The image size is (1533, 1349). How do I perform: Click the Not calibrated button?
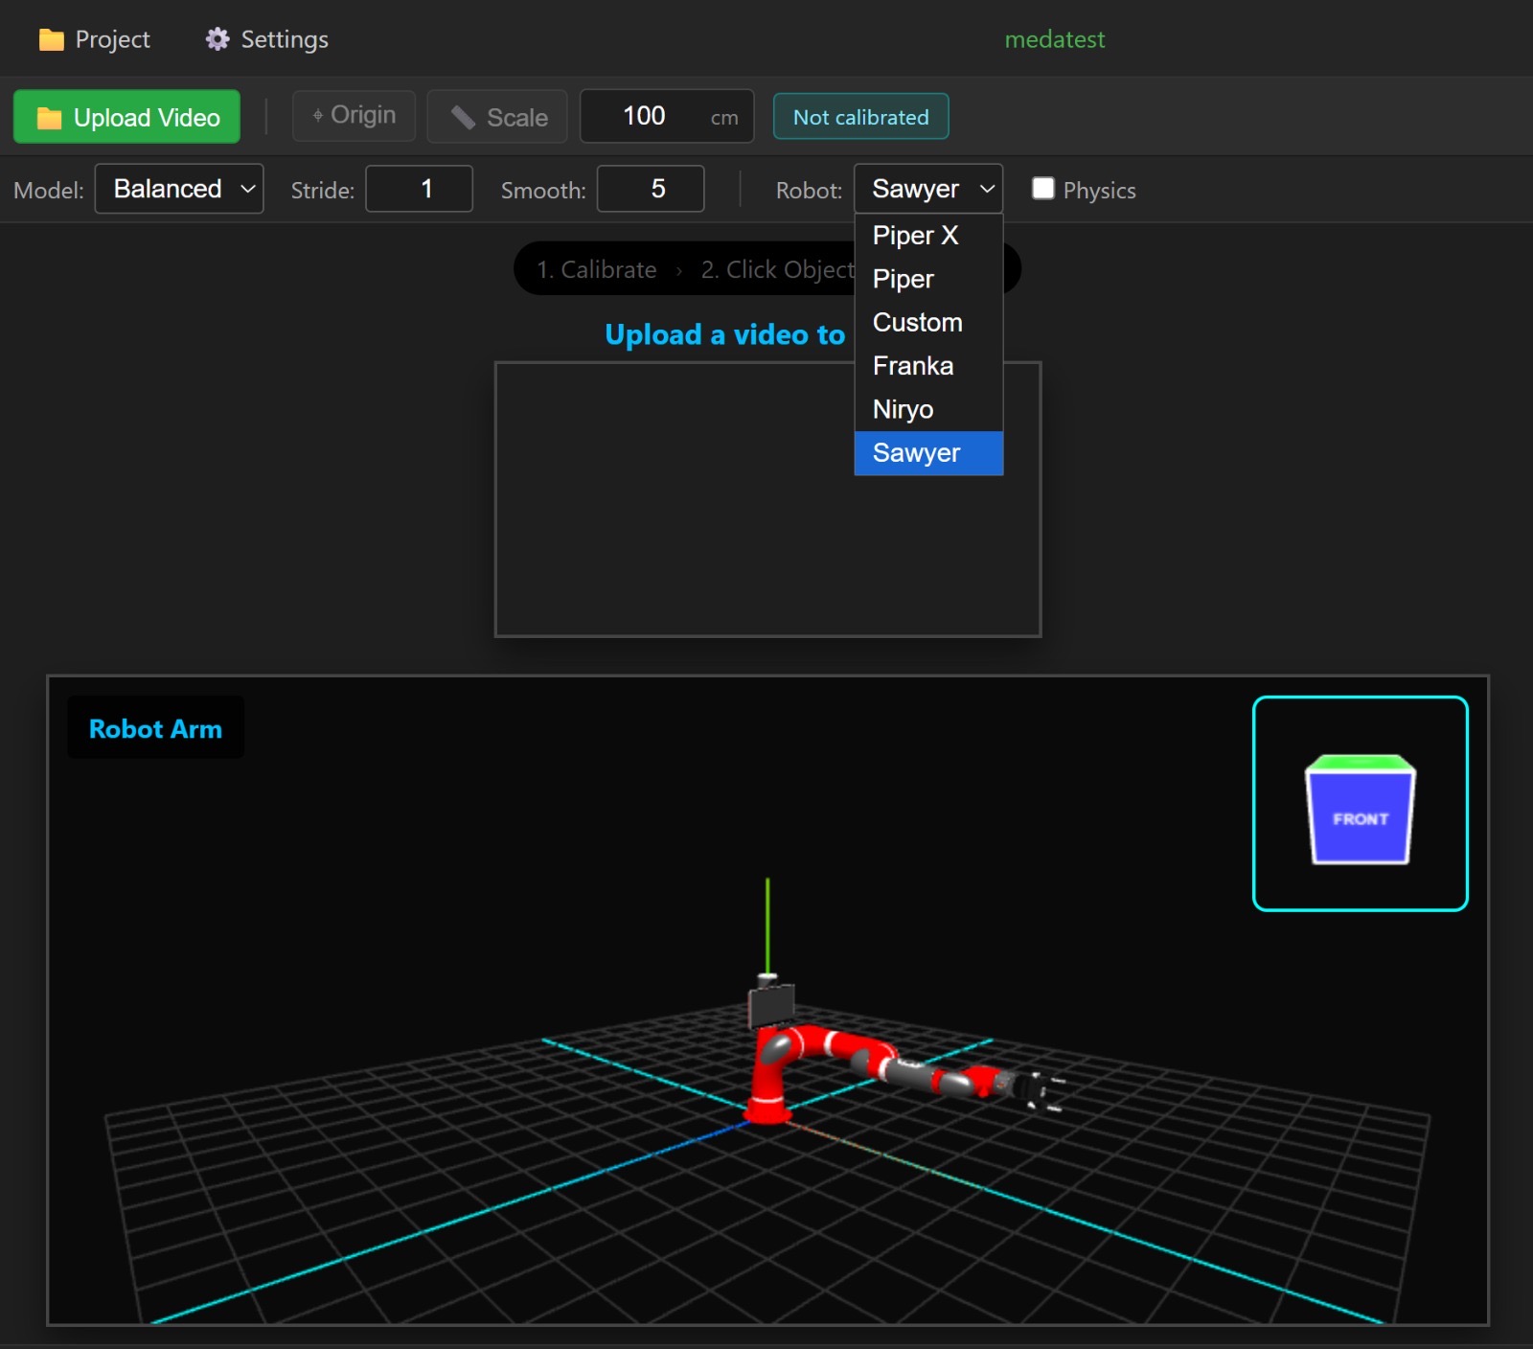point(859,116)
